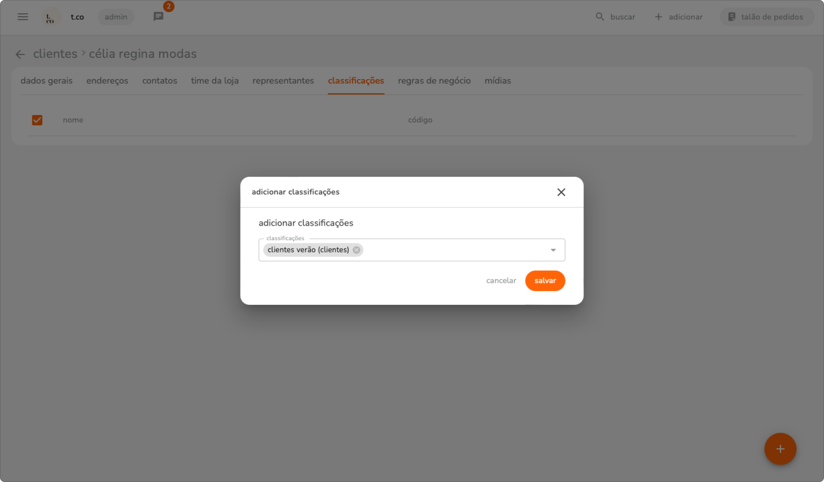Image resolution: width=824 pixels, height=482 pixels.
Task: Open the regras de negócio tab
Action: (x=434, y=81)
